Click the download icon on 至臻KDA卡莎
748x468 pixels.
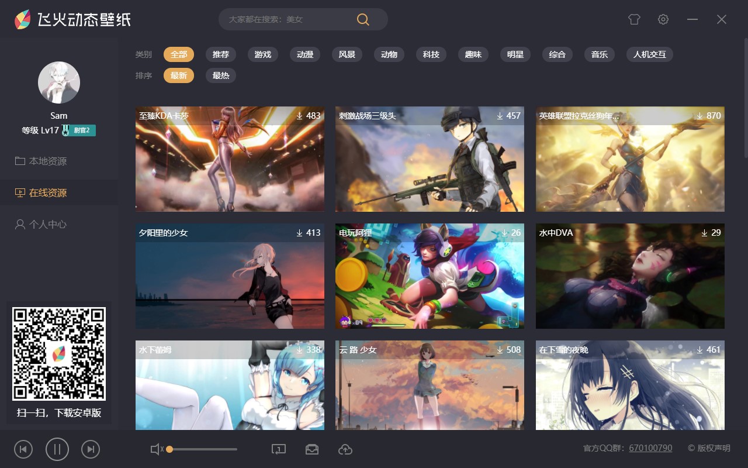[x=300, y=116]
